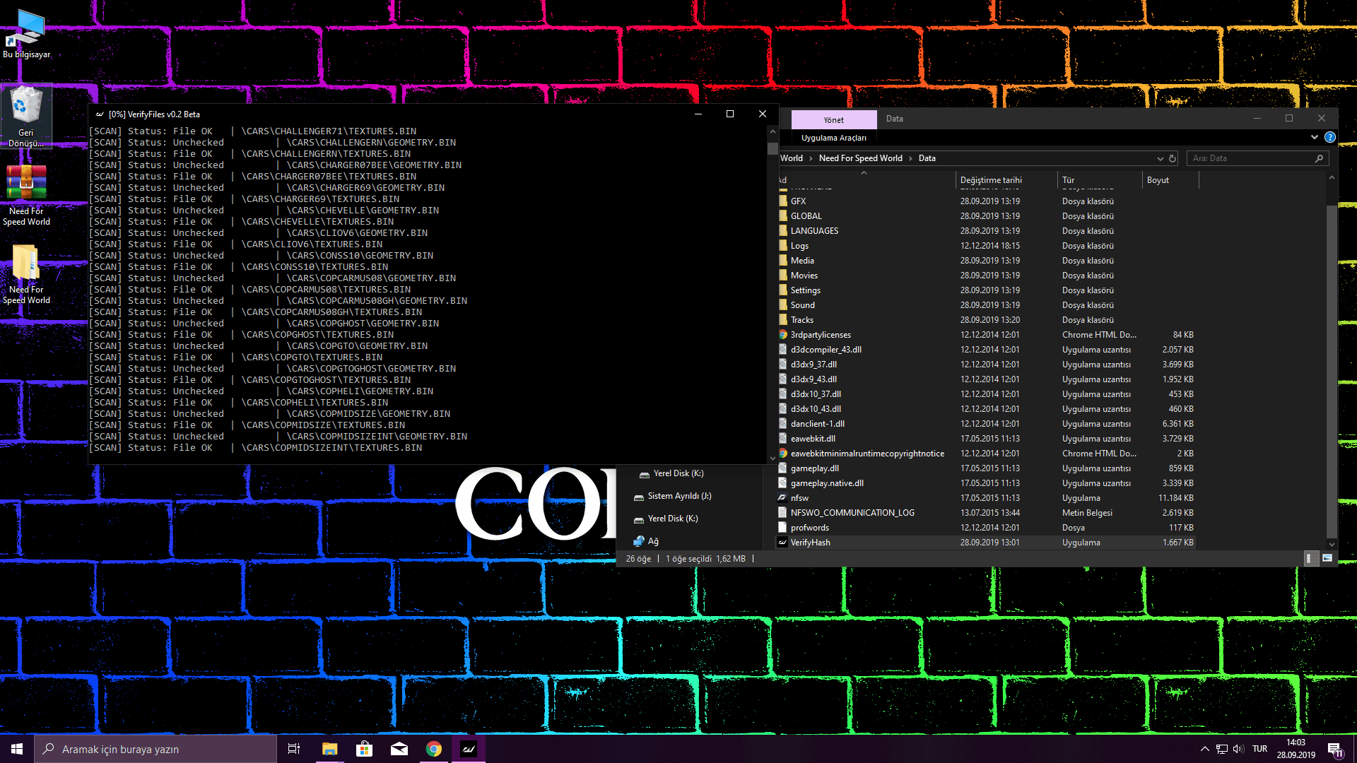The width and height of the screenshot is (1357, 763).
Task: Sort by Tür column header
Action: coord(1100,180)
